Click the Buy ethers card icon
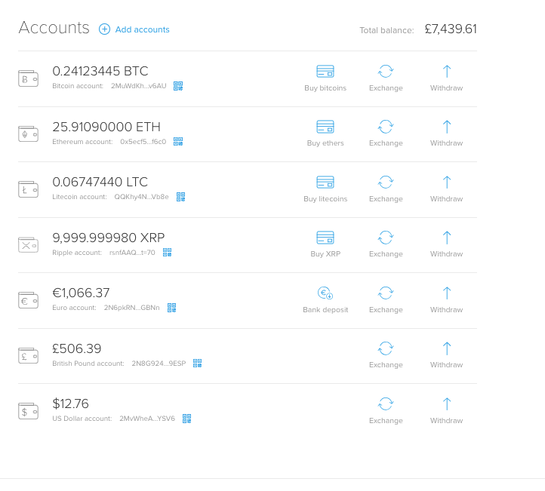 (x=325, y=127)
